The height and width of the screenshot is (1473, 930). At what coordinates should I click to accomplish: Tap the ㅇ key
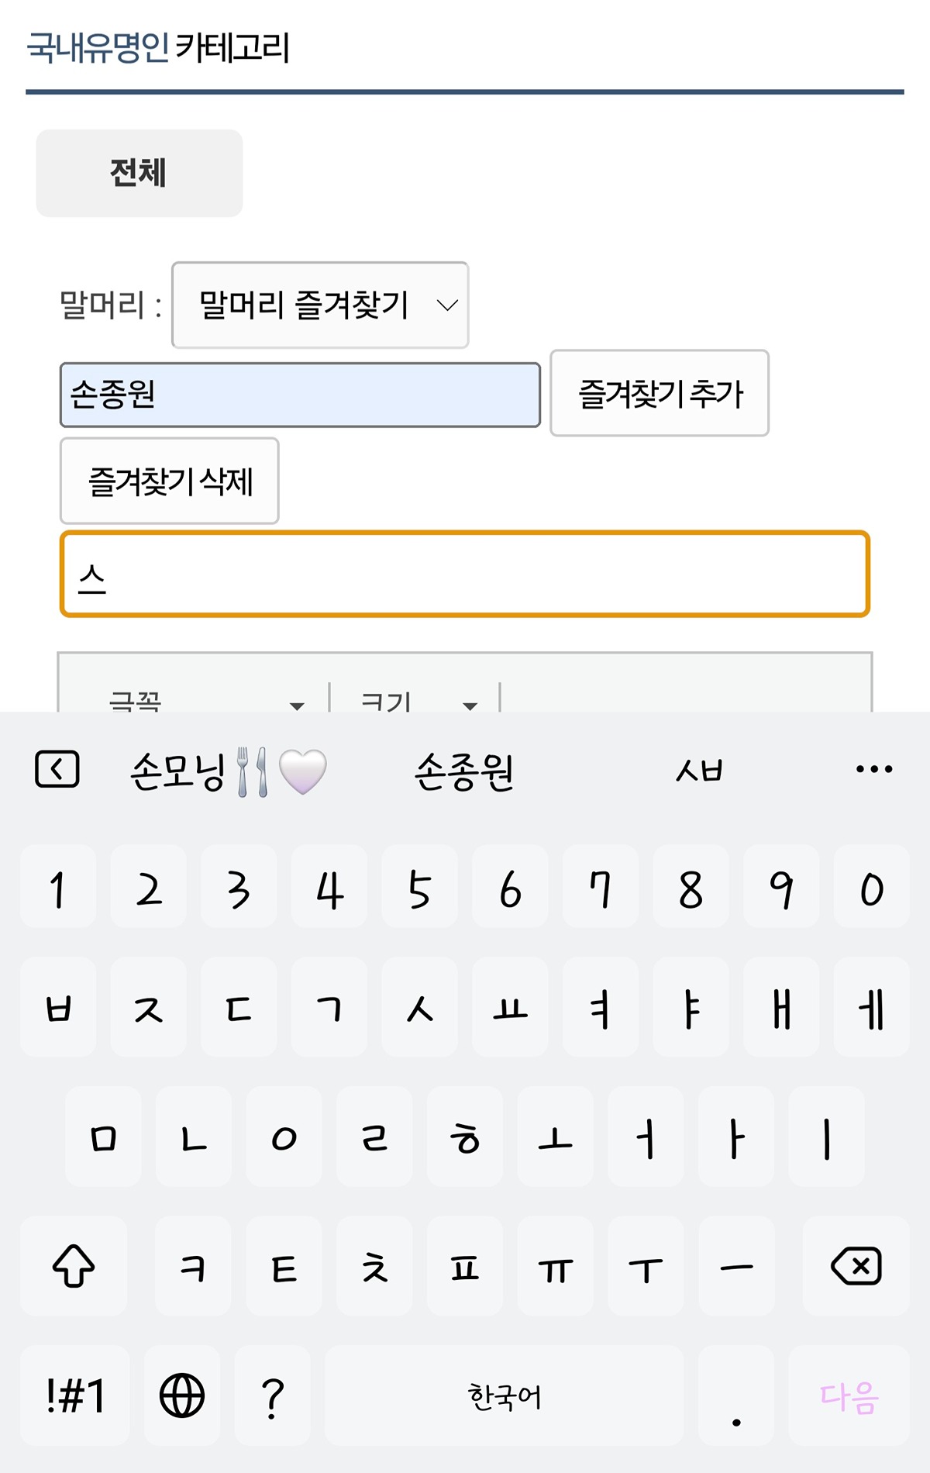click(x=284, y=1136)
